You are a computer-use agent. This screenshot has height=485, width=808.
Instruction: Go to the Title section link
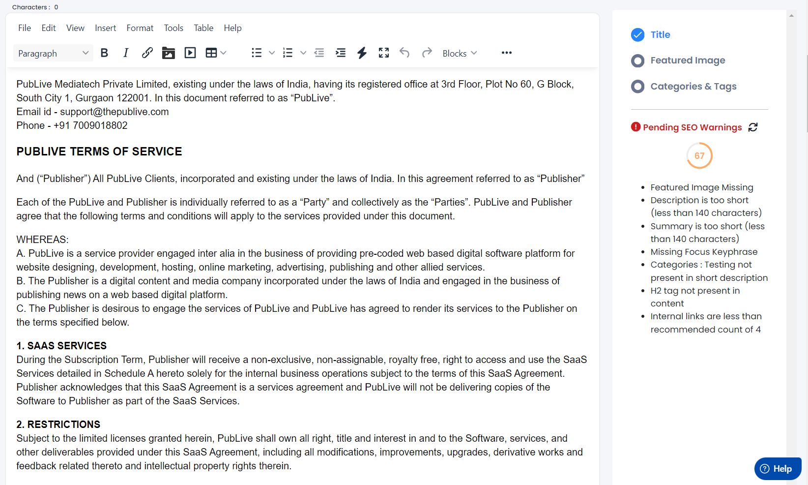click(660, 35)
